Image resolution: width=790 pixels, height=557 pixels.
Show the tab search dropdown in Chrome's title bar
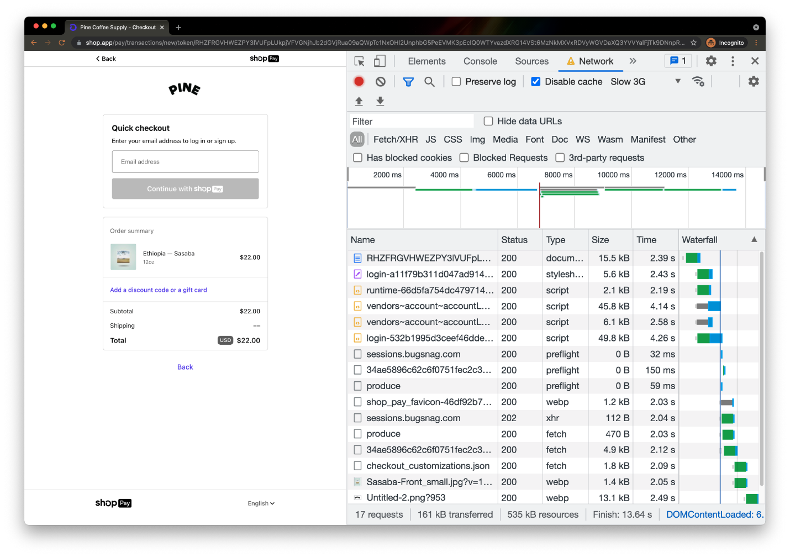click(x=756, y=27)
